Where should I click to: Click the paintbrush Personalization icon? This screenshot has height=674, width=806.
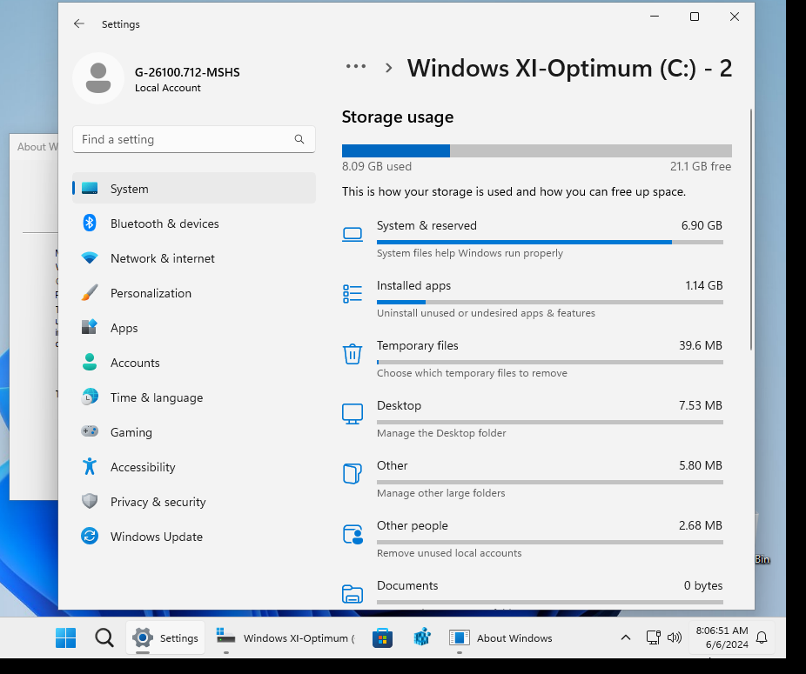tap(90, 293)
